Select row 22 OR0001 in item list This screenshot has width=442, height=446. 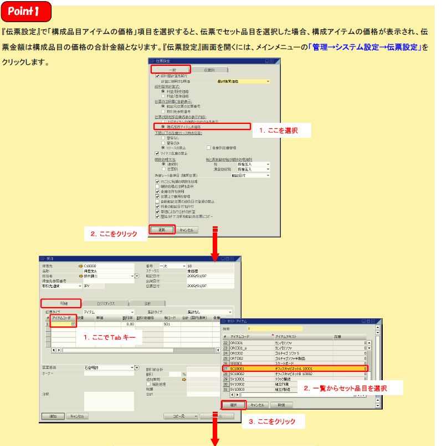tap(295, 343)
